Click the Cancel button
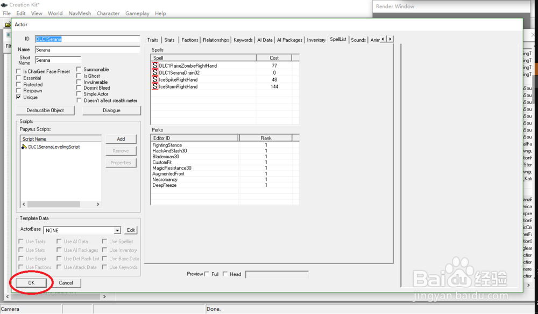Viewport: 538px width, 314px height. point(66,283)
